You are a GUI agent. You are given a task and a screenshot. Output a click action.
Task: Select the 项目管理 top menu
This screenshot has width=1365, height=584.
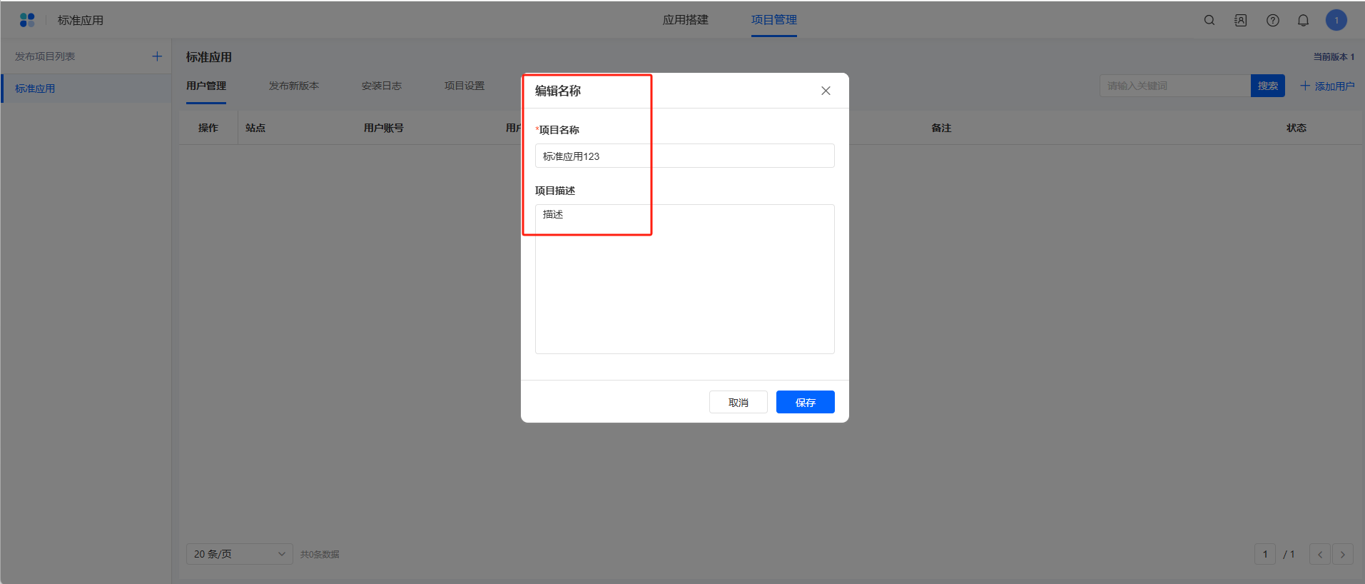point(773,20)
